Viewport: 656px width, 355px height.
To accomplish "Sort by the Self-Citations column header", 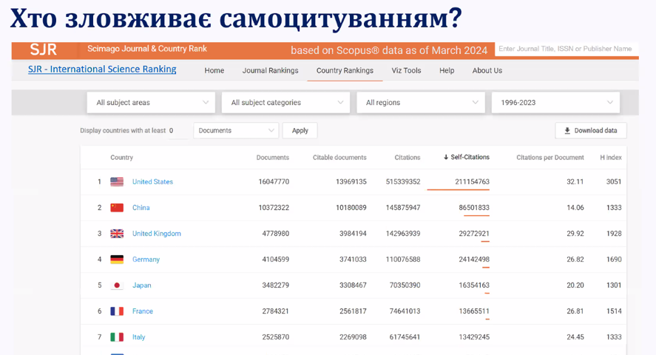I will [x=467, y=158].
